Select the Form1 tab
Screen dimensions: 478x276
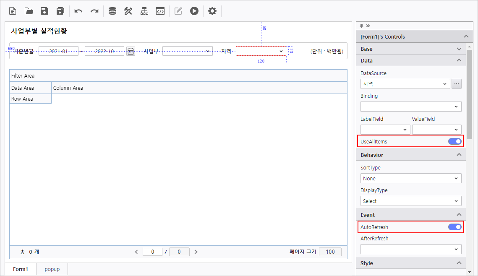(x=21, y=269)
